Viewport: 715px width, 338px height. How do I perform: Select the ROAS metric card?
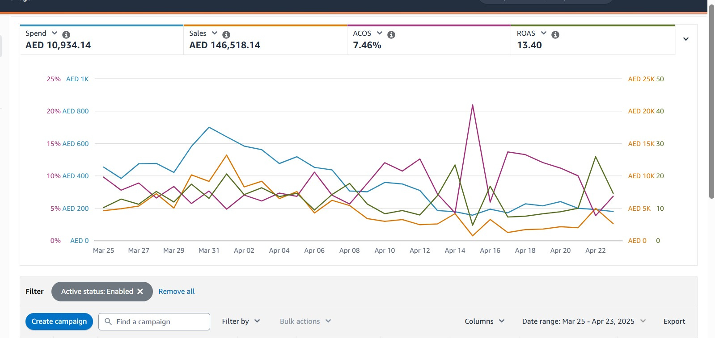tap(593, 40)
